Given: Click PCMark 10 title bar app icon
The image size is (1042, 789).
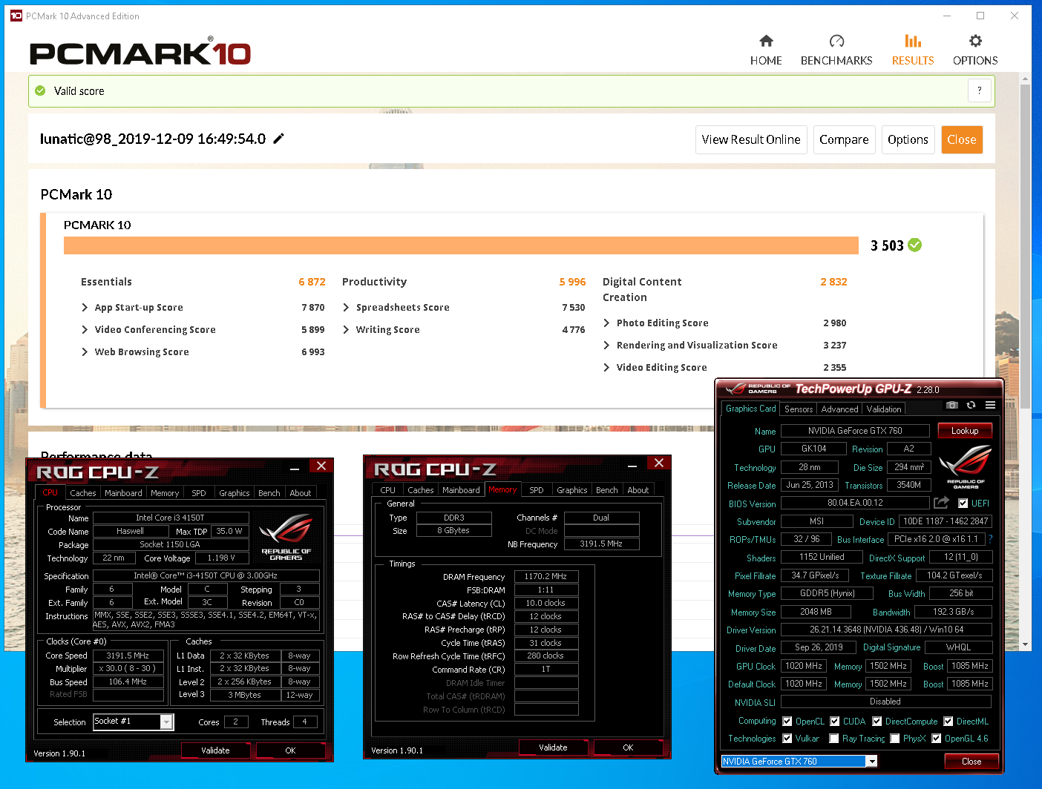Looking at the screenshot, I should click(16, 16).
